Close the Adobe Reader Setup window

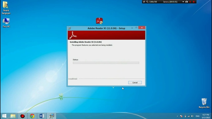(x=142, y=28)
